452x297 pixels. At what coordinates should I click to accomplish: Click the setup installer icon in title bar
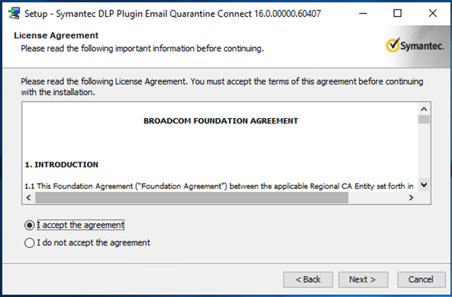[13, 13]
